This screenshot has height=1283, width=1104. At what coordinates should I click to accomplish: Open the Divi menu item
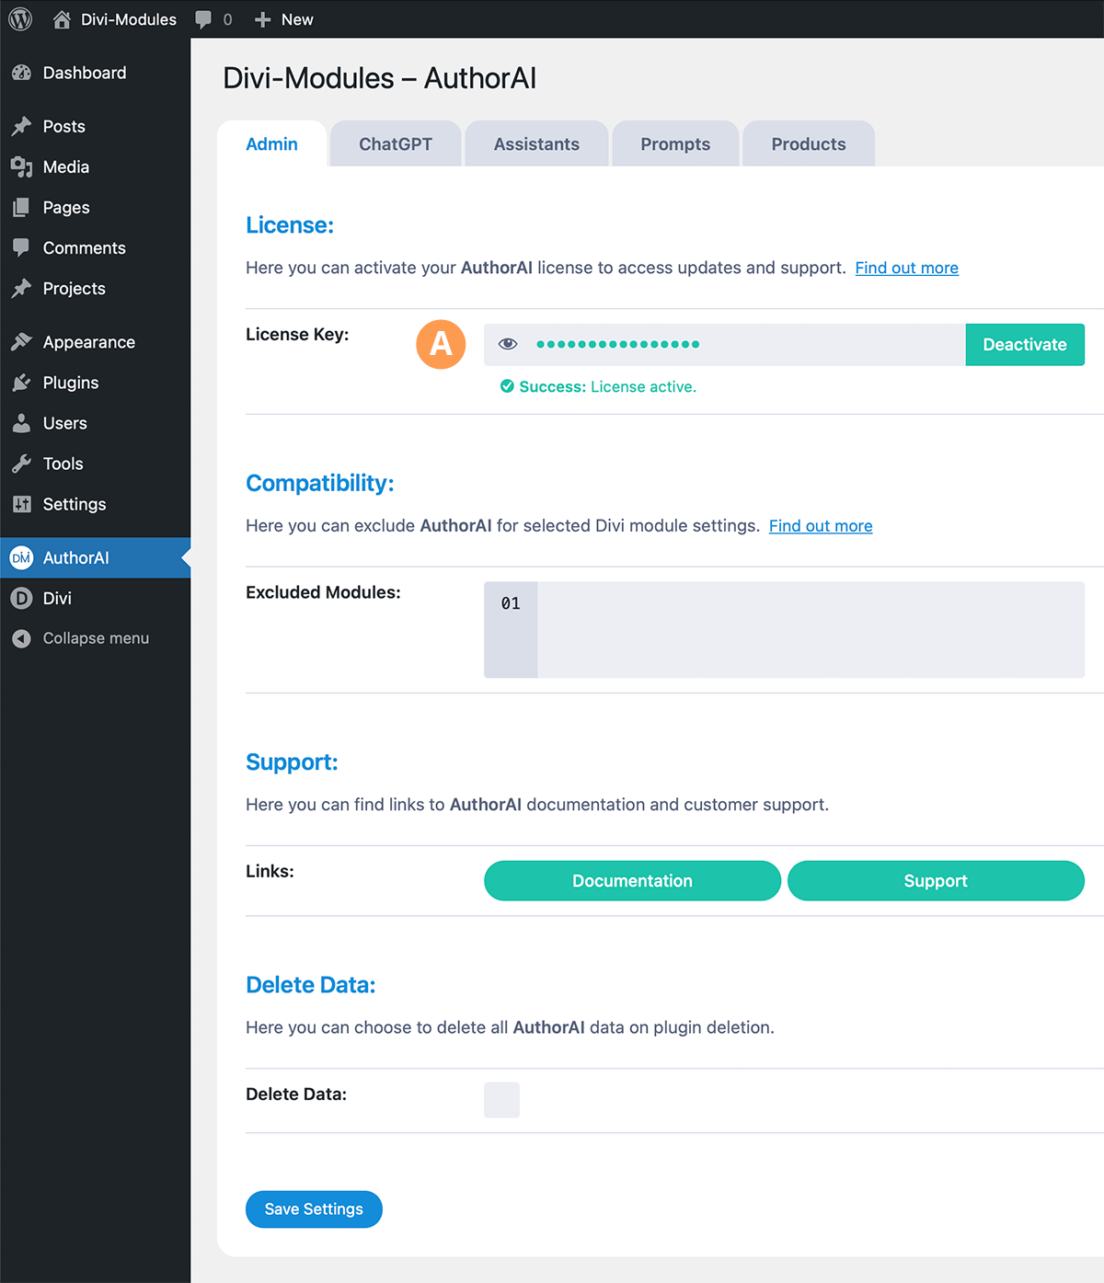[x=96, y=598]
